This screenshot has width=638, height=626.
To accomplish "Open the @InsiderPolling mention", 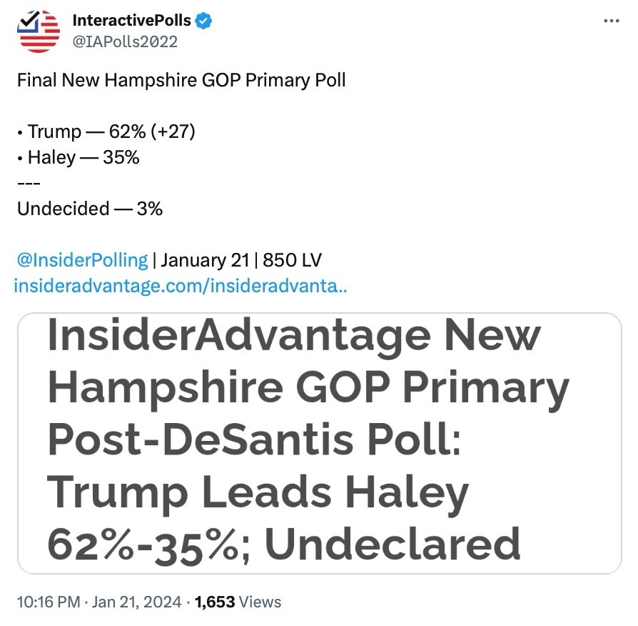I will pyautogui.click(x=82, y=259).
